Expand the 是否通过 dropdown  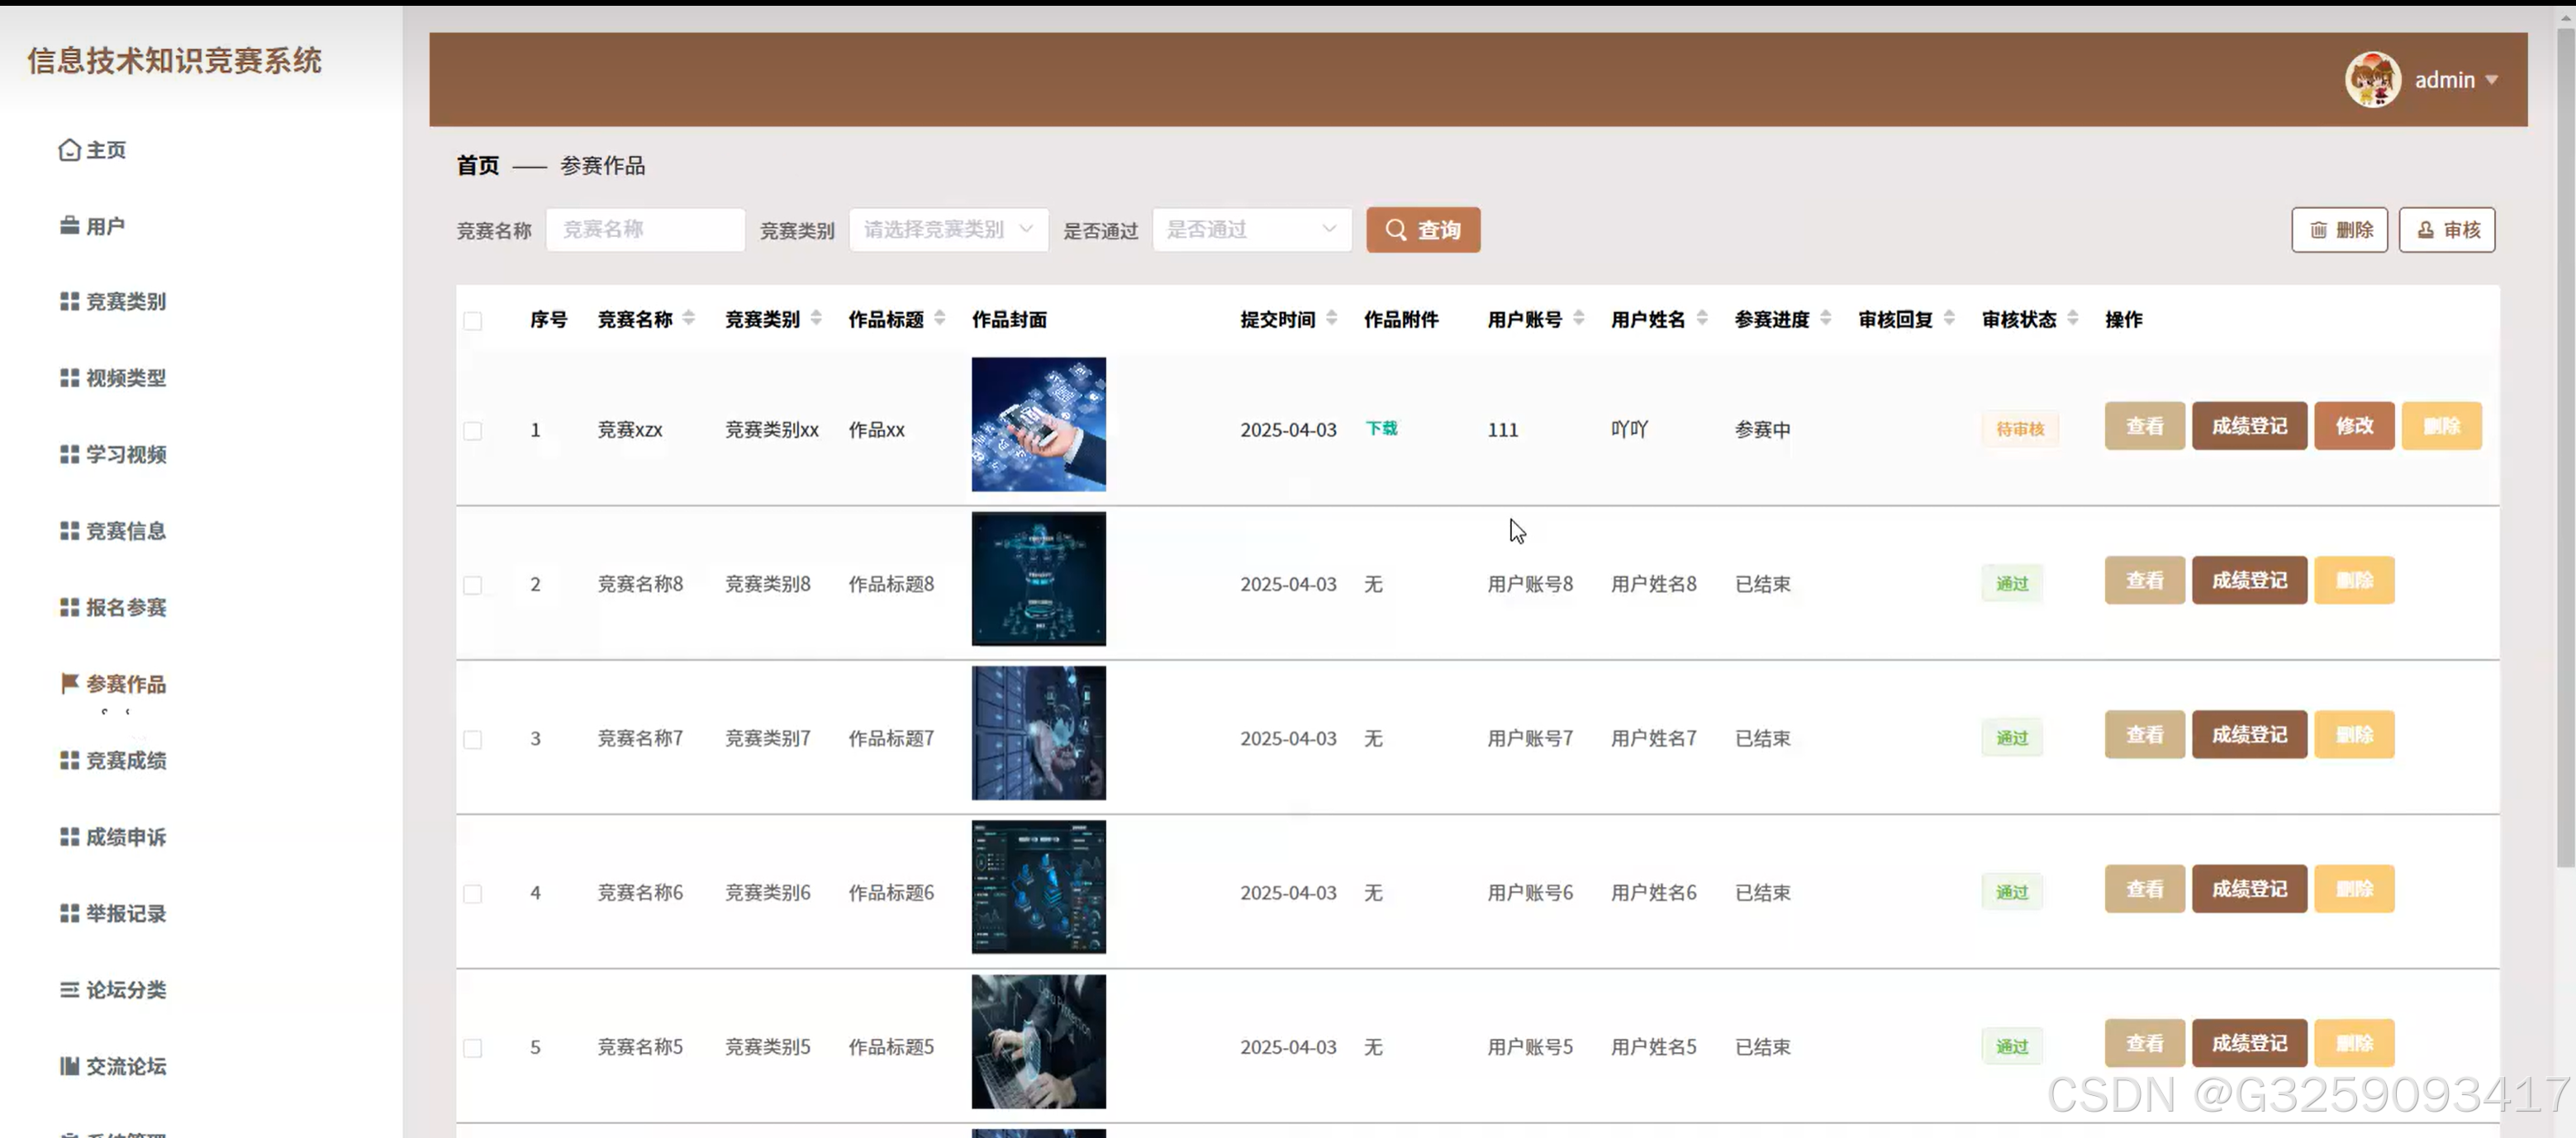click(x=1251, y=229)
